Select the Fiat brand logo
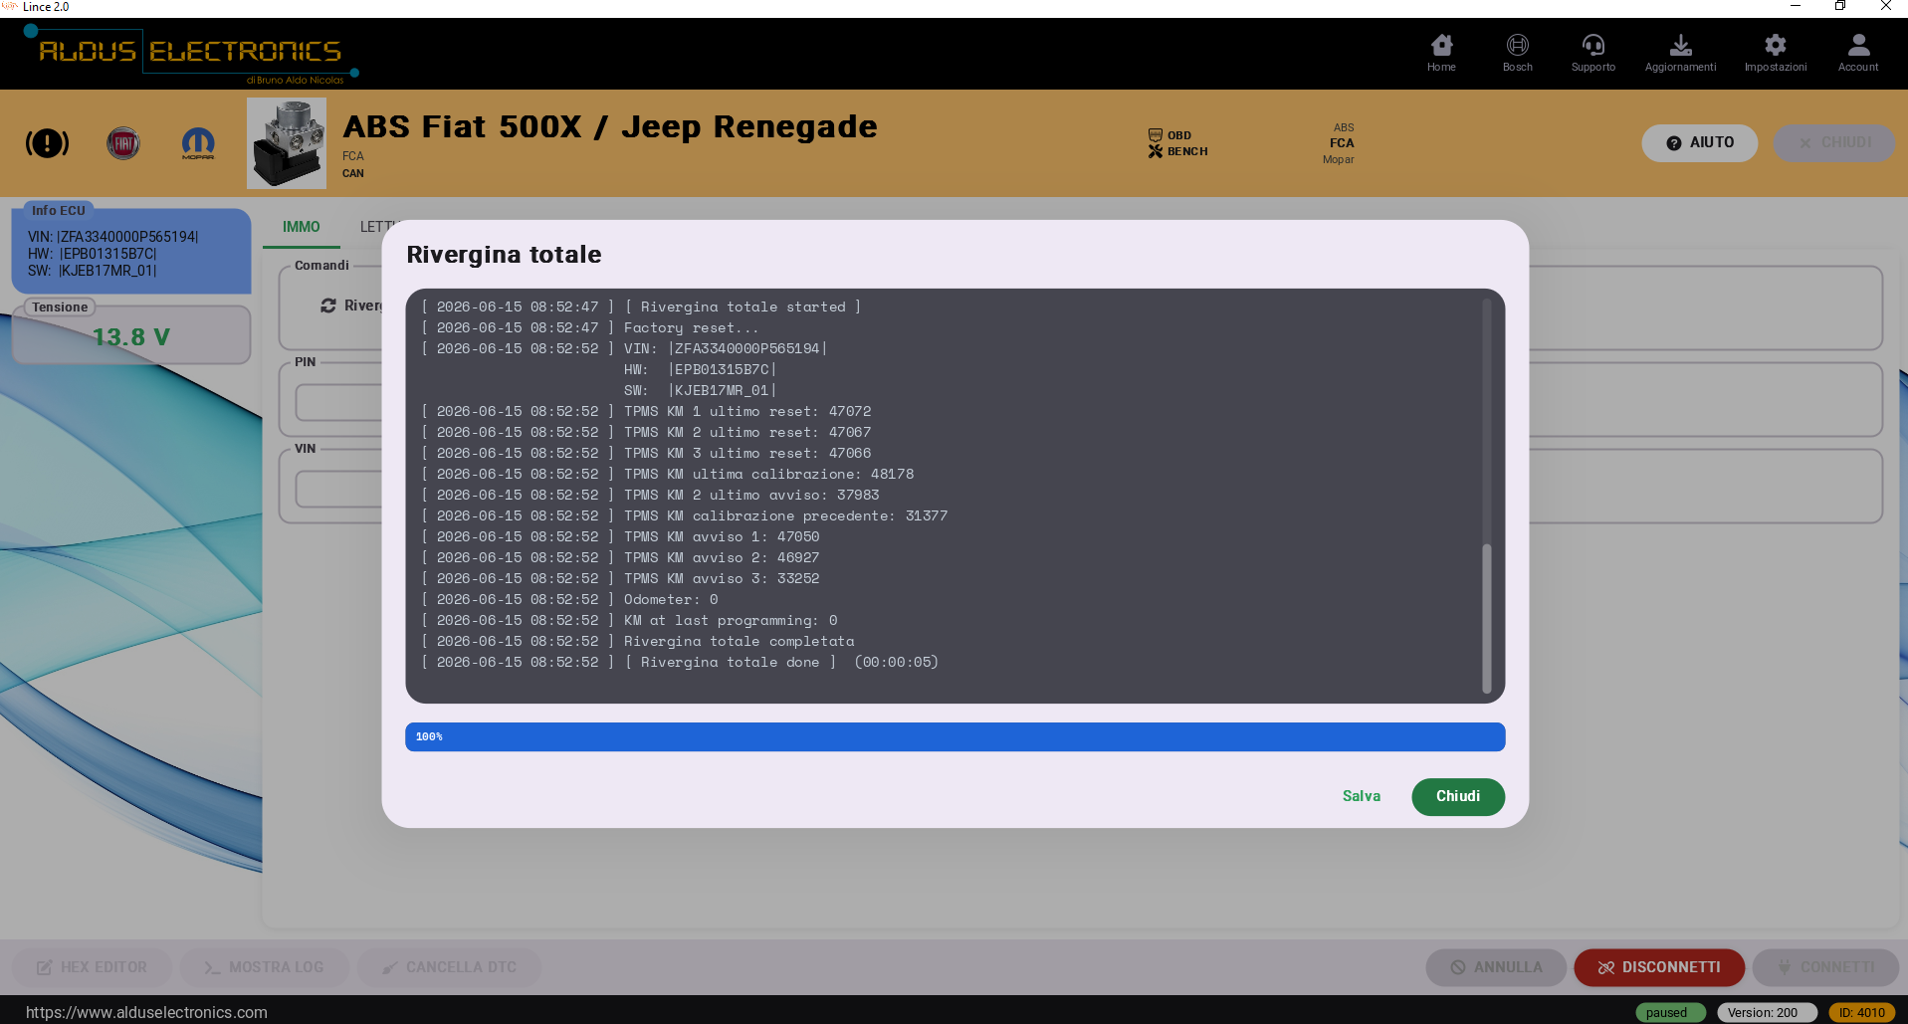The width and height of the screenshot is (1908, 1024). tap(123, 143)
